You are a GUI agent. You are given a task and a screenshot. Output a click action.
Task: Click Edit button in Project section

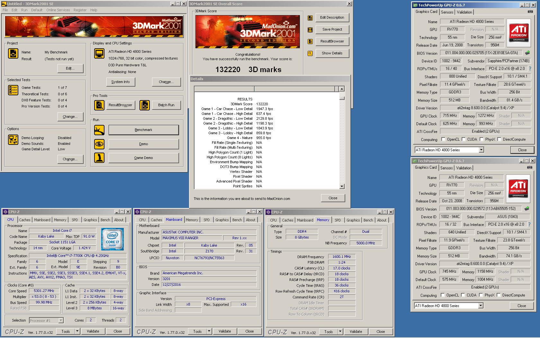tap(70, 69)
